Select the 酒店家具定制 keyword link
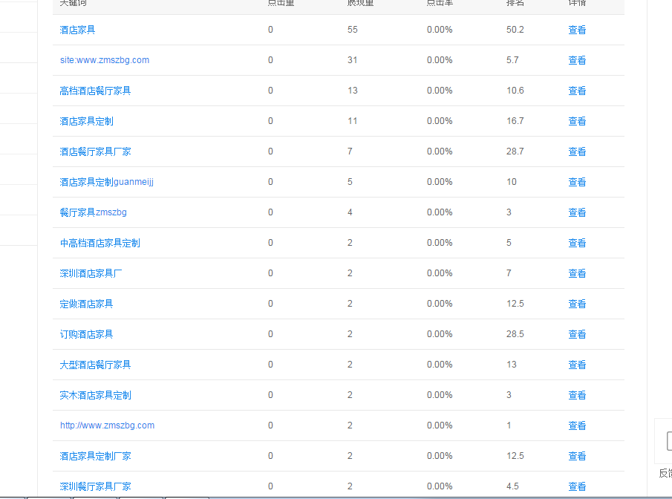Viewport: 672px width, 499px height. 86,121
